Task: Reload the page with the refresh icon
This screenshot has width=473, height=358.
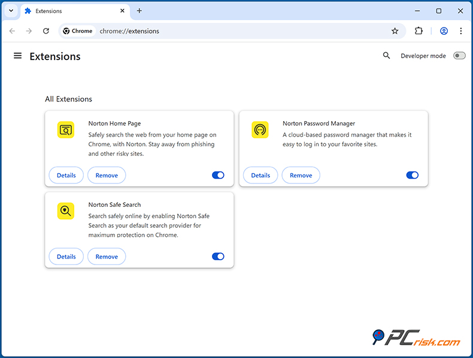Action: (46, 31)
